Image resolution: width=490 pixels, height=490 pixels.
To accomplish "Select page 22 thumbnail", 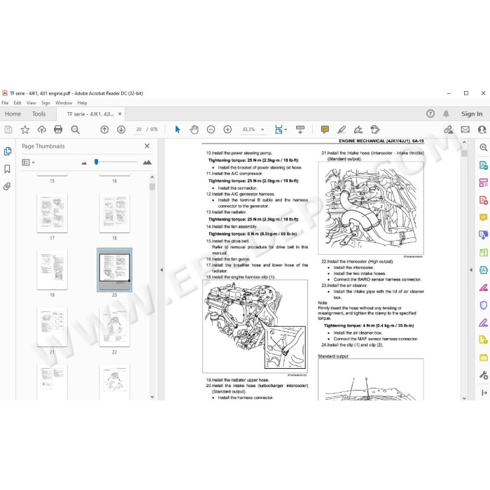I will click(x=114, y=327).
